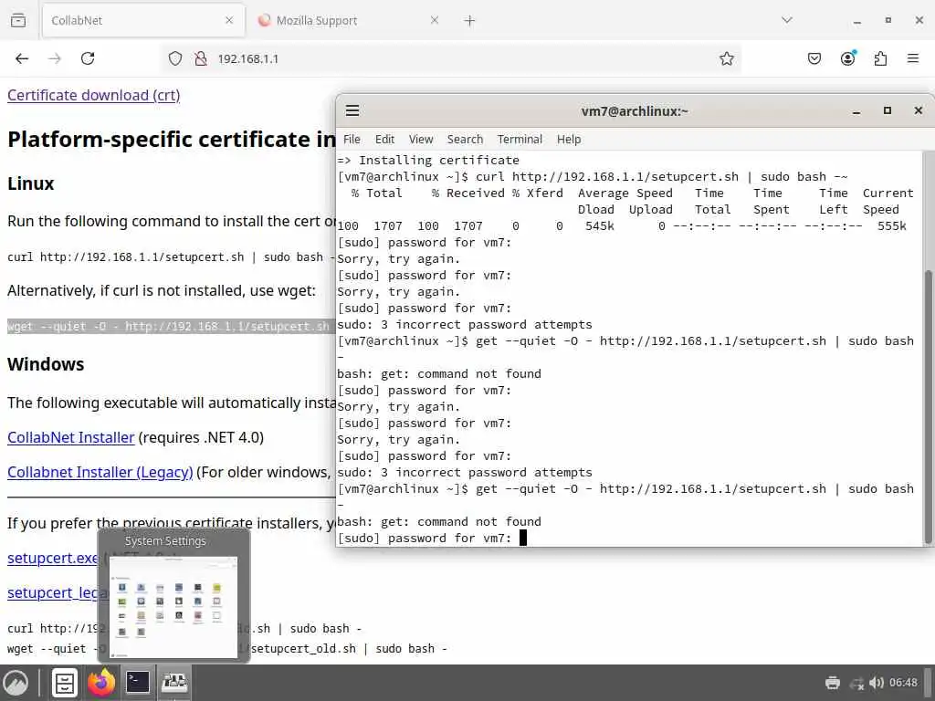Open the terminal View menu
The height and width of the screenshot is (701, 935).
420,139
